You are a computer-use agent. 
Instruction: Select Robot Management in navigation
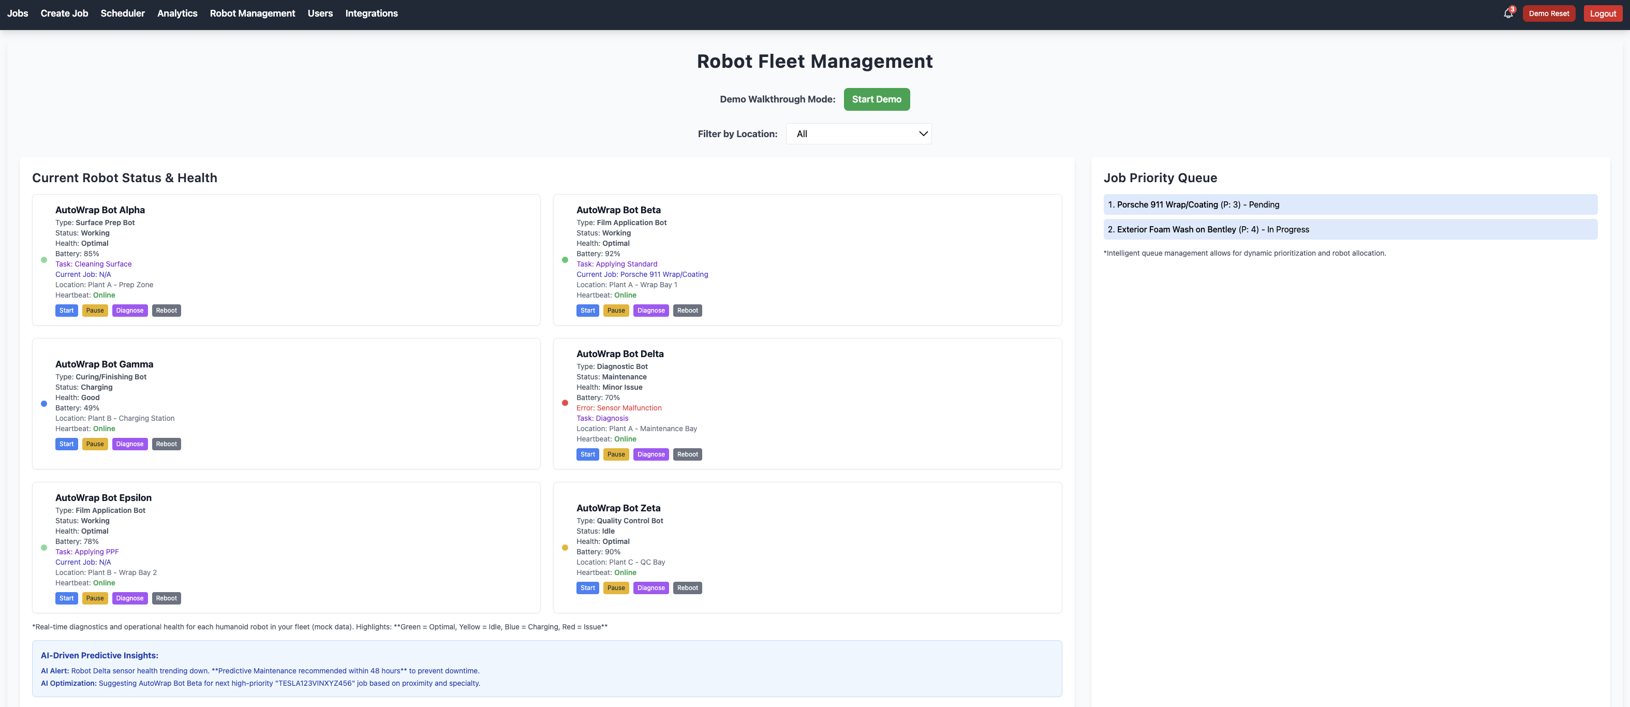pyautogui.click(x=253, y=13)
